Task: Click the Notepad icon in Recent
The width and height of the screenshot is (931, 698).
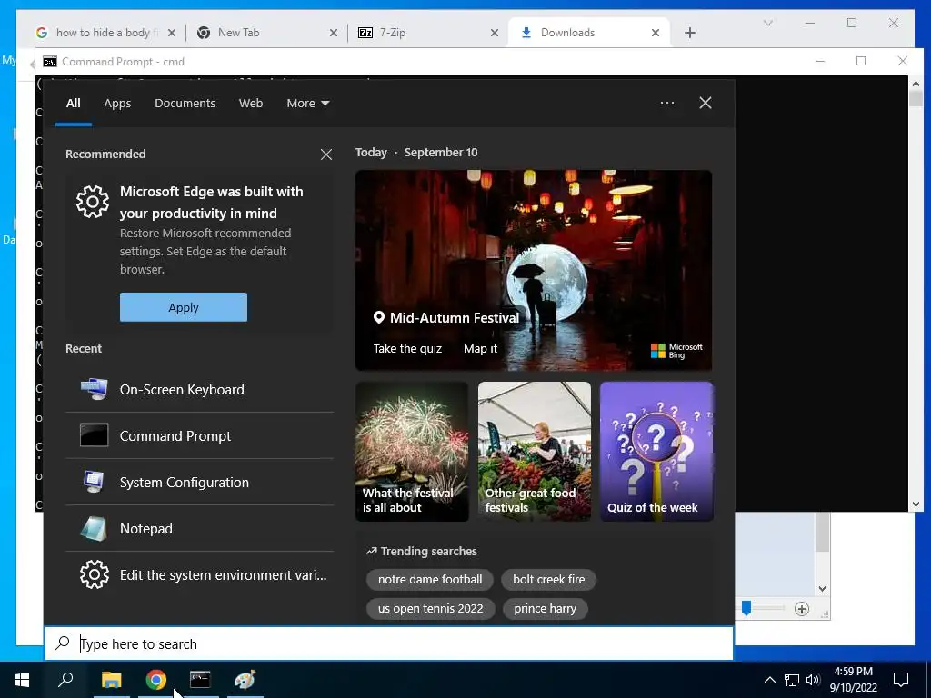Action: click(94, 528)
